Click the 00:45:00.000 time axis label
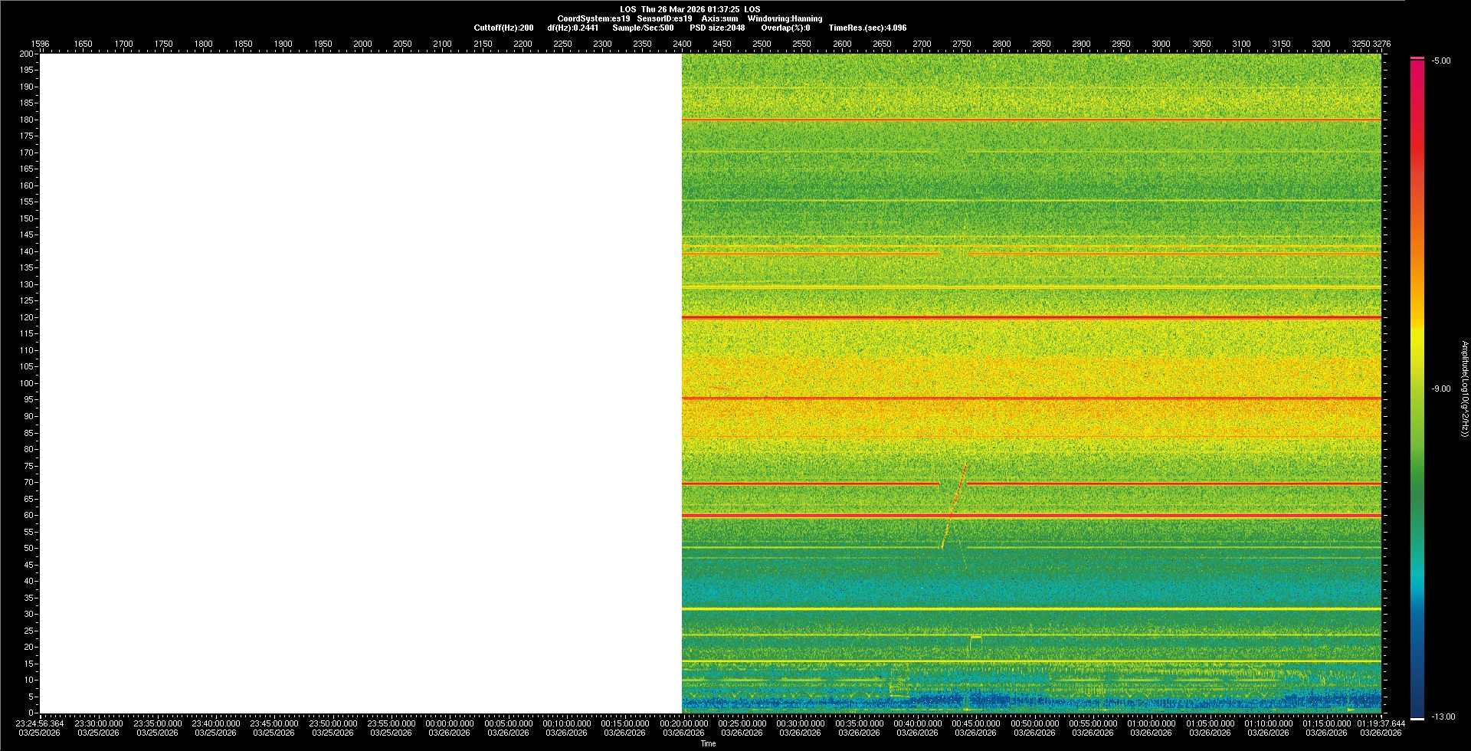 pyautogui.click(x=976, y=723)
